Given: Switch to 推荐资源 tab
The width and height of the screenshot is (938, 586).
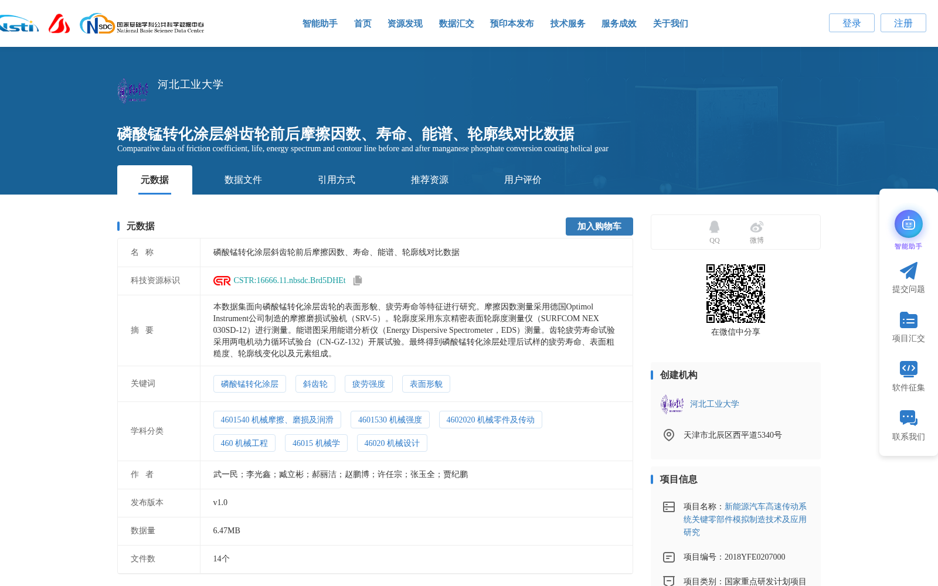Looking at the screenshot, I should (x=430, y=180).
